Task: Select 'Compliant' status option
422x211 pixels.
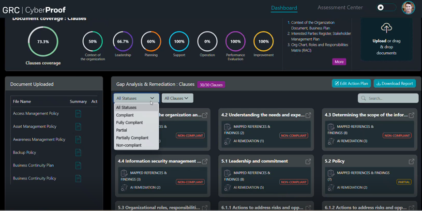Action: (x=136, y=115)
